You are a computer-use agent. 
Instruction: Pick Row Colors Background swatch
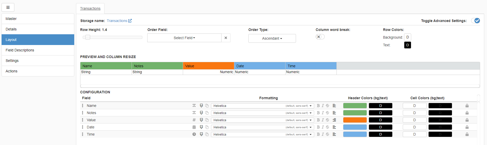coord(408,37)
